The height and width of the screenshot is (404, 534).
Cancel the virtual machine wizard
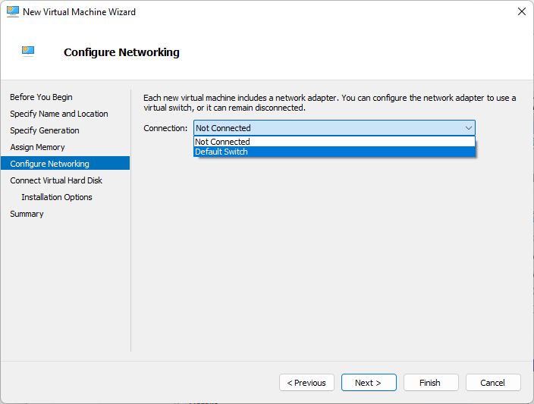click(x=493, y=383)
